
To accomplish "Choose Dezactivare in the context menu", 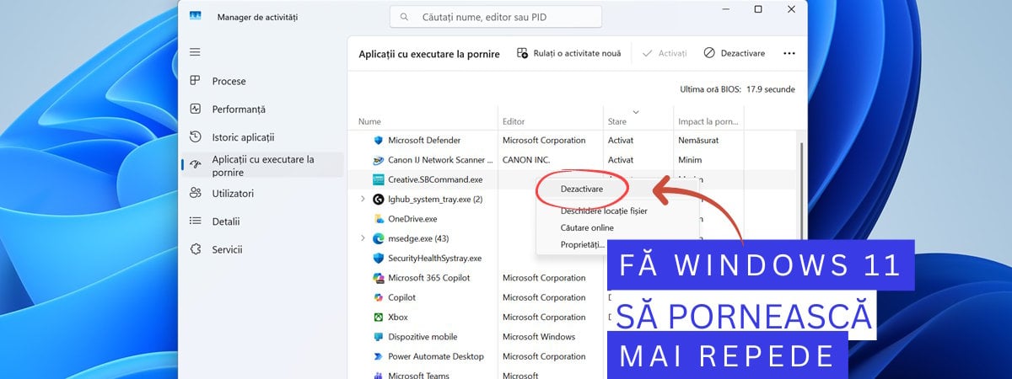I will point(582,189).
